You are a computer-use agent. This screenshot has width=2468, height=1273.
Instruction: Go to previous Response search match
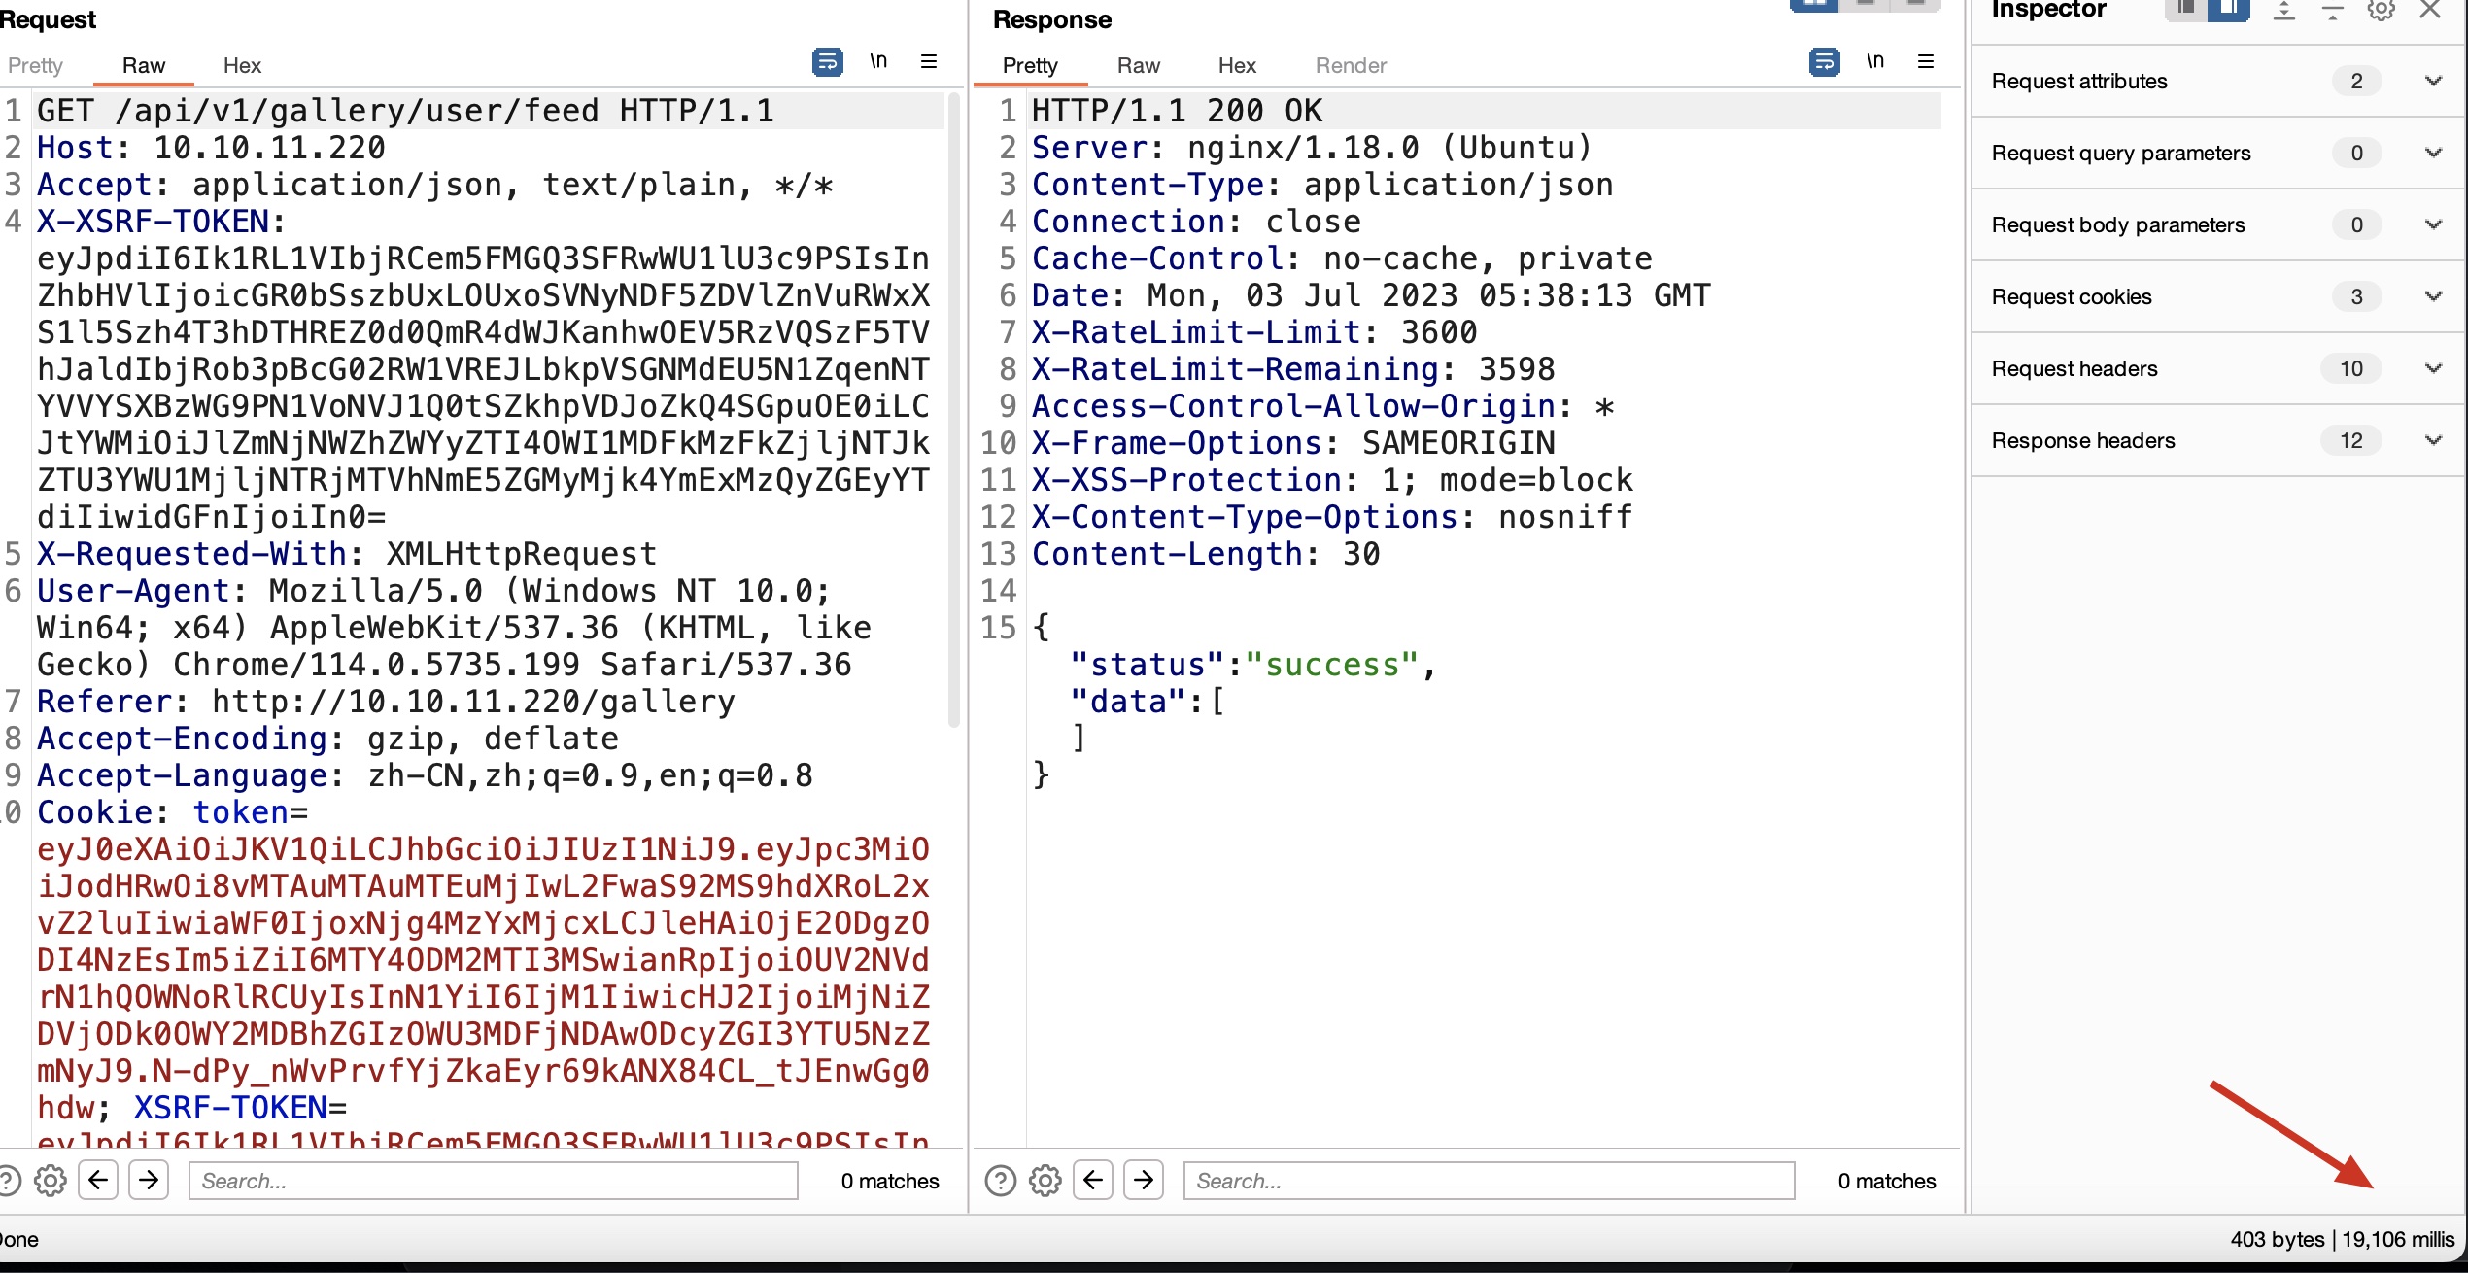1093,1181
